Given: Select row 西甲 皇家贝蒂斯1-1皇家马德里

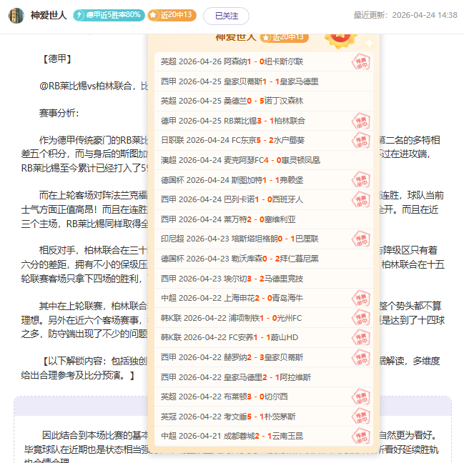Looking at the screenshot, I should [264, 81].
